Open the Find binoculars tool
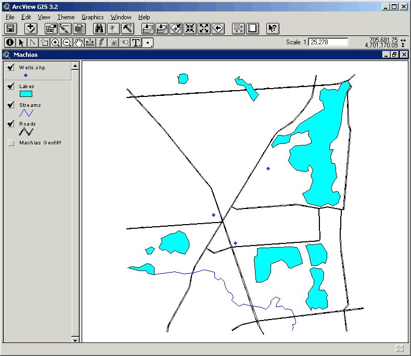Viewport: 411px width, 356px height. [99, 29]
